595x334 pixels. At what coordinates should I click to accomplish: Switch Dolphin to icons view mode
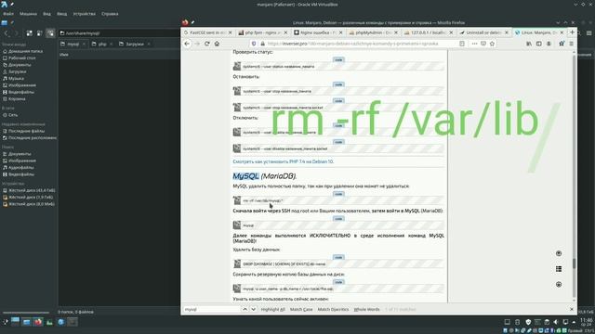(x=29, y=33)
